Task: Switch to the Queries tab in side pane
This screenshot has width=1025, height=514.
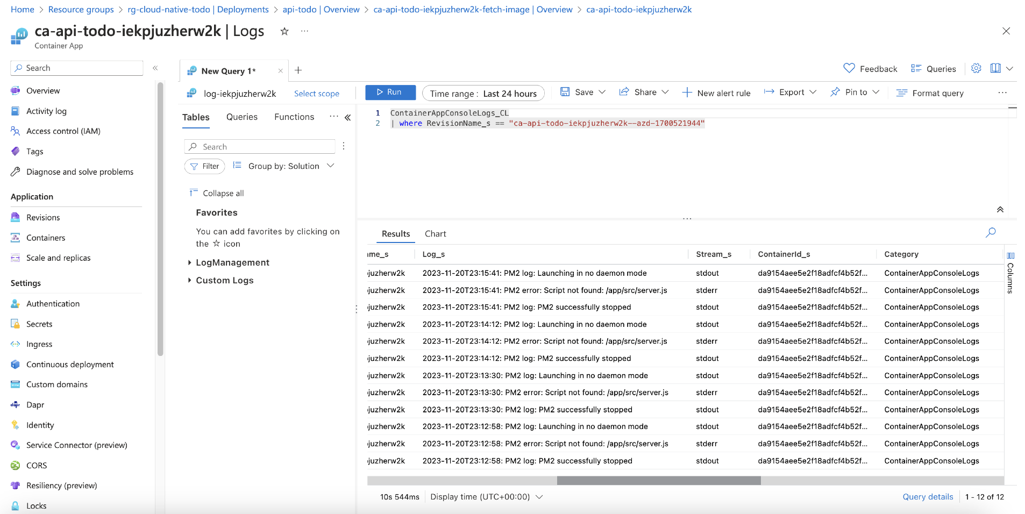Action: pos(242,117)
